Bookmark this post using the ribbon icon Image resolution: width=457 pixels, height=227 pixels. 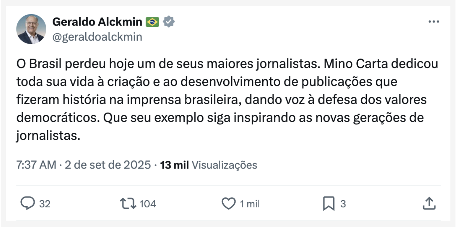click(x=328, y=204)
